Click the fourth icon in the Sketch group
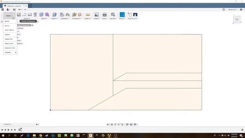245x138 pixels. tap(35, 15)
